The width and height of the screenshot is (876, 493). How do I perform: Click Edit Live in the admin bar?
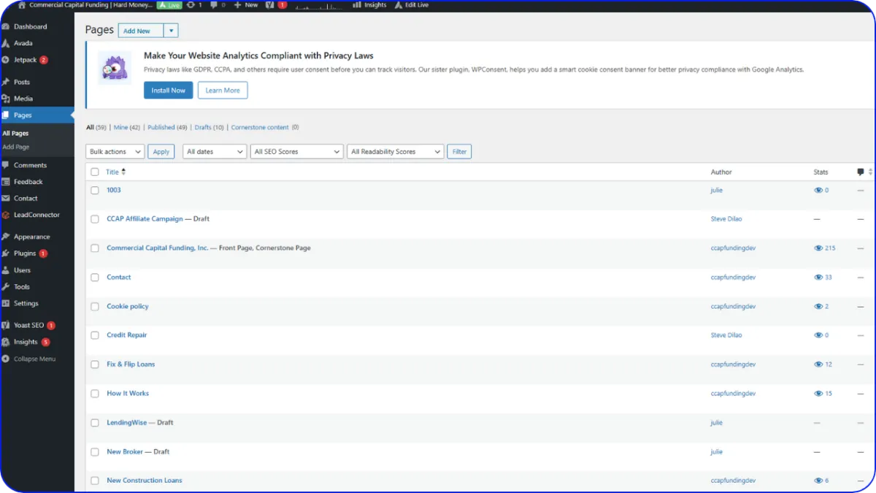[x=412, y=4]
